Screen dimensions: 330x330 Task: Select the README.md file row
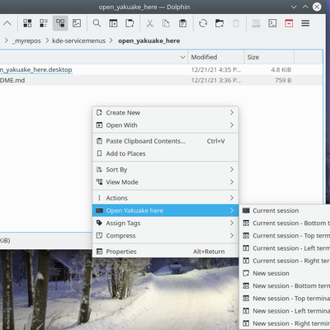[x=161, y=80]
